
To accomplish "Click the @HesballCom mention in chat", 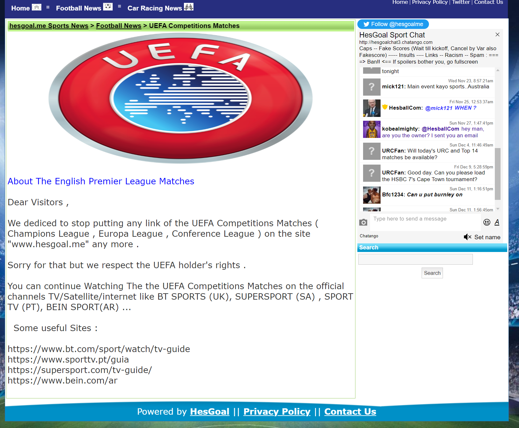I will pyautogui.click(x=440, y=129).
